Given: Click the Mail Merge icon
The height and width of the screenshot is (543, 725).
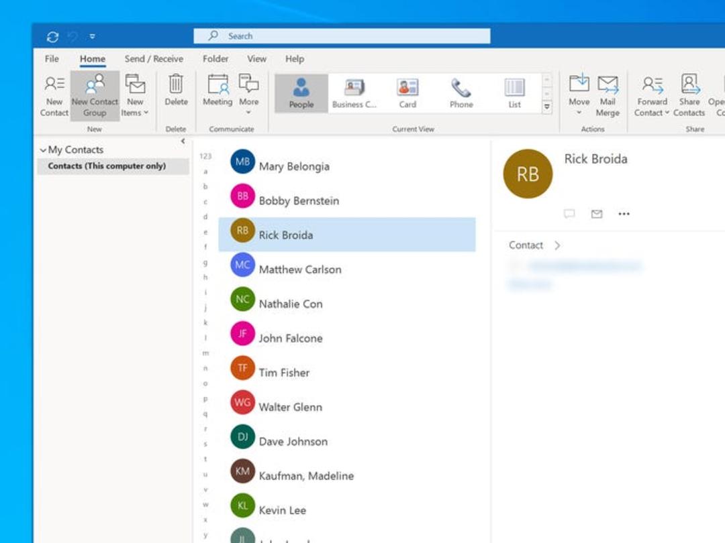Looking at the screenshot, I should coord(607,84).
